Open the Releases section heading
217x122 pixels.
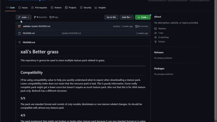click(x=159, y=53)
